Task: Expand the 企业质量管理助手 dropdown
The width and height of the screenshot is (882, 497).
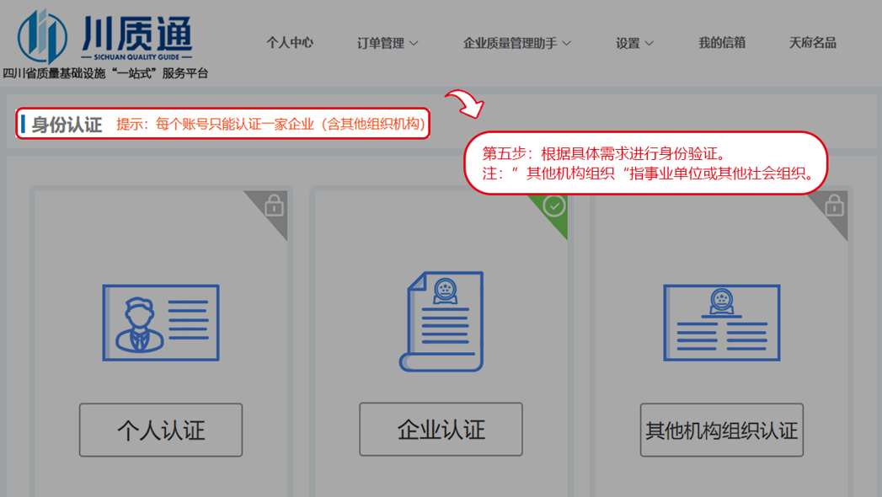Action: click(516, 43)
